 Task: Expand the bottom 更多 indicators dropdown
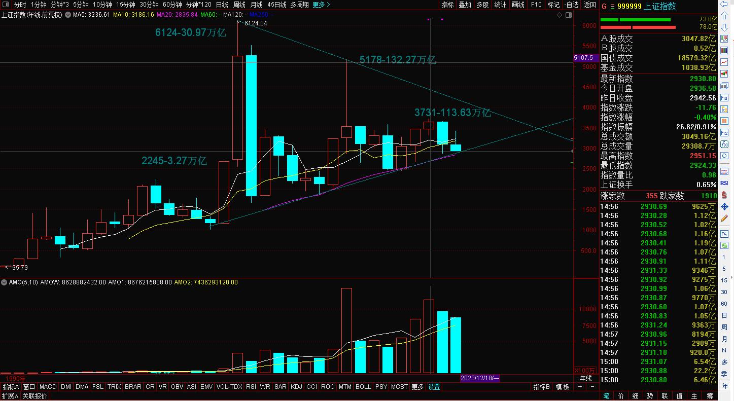click(x=417, y=387)
